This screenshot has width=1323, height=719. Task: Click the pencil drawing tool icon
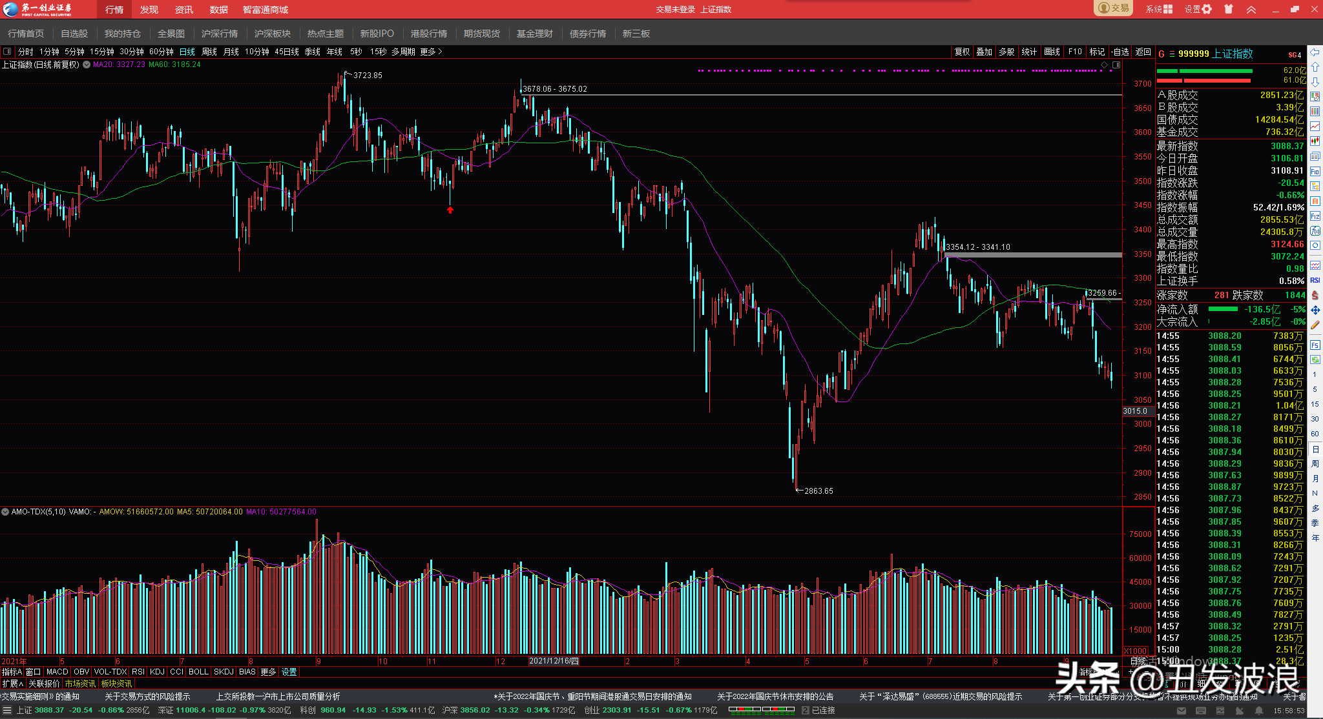coord(1315,325)
